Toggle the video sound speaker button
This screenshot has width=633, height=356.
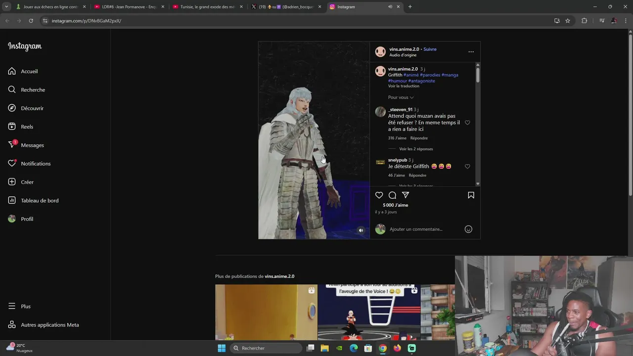361,230
